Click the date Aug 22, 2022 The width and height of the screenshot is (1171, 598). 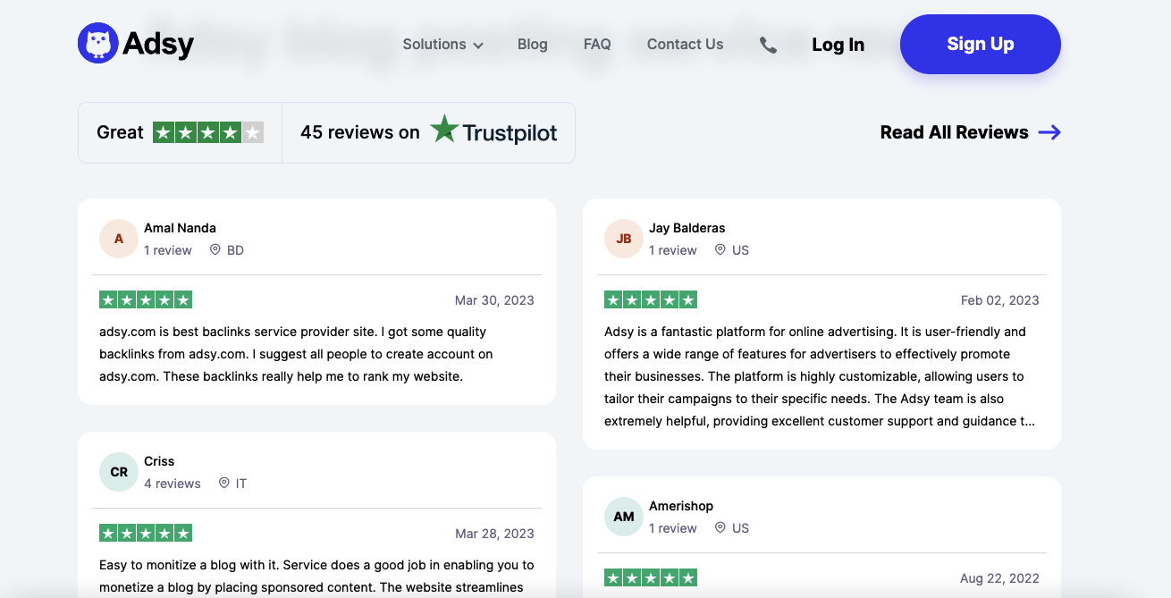pos(999,578)
